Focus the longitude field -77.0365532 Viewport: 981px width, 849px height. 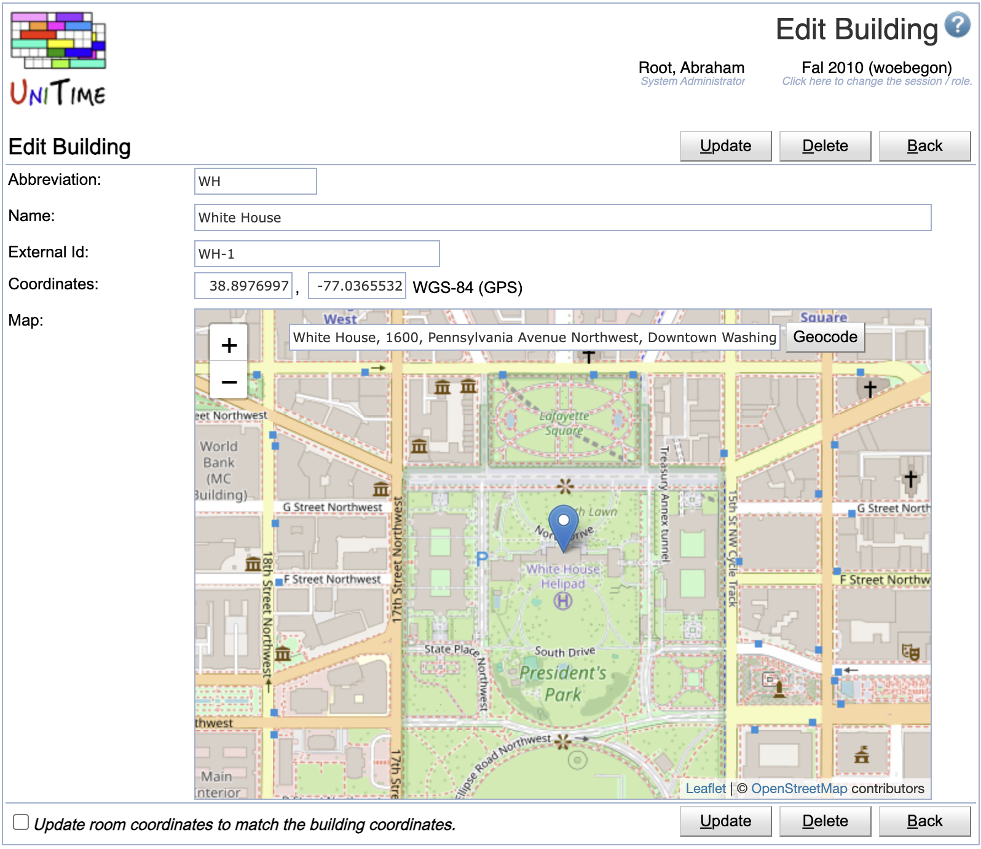pos(357,286)
